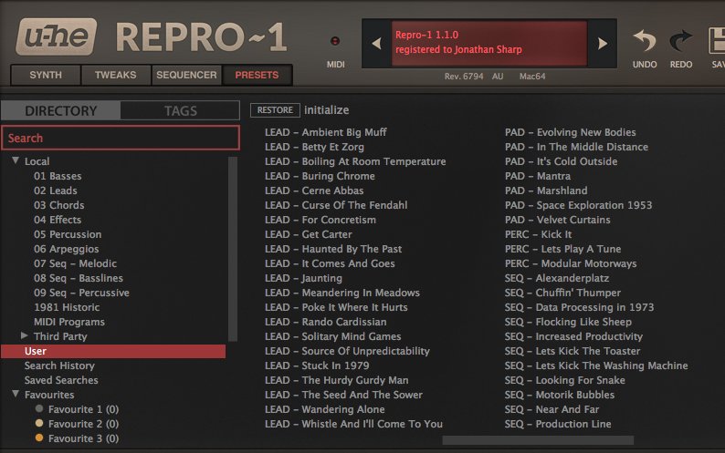Click the pale yellow Favourite 2 dot
Image resolution: width=725 pixels, height=453 pixels.
pyautogui.click(x=39, y=423)
